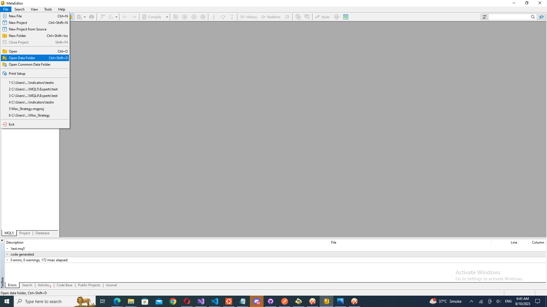Image resolution: width=547 pixels, height=307 pixels.
Task: Expand the Compile dropdown arrow
Action: tap(167, 17)
